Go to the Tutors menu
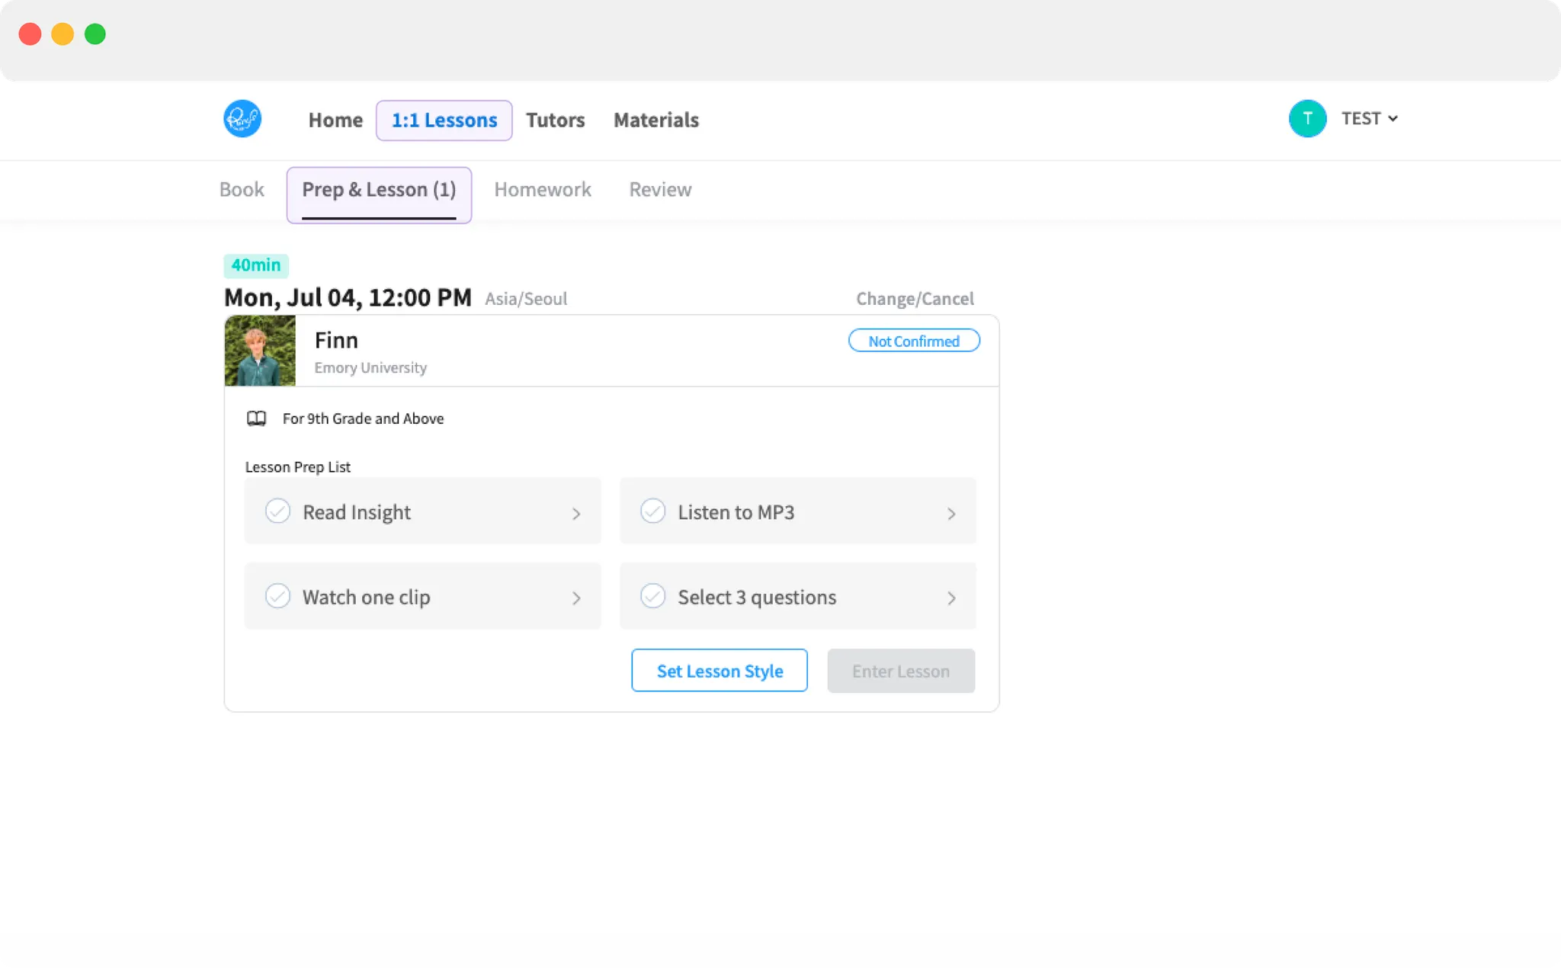Screen dimensions: 1561x968 (x=555, y=120)
